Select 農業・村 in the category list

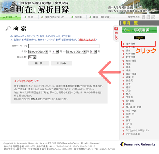coord(130,77)
